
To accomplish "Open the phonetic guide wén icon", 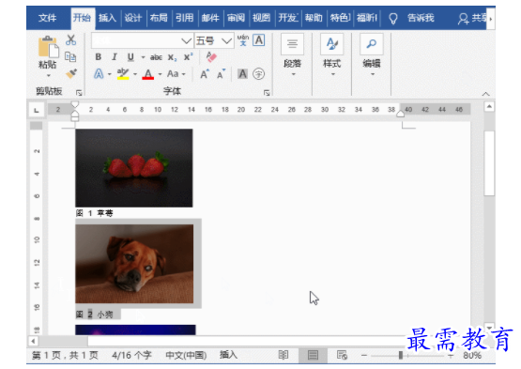I will (x=243, y=39).
